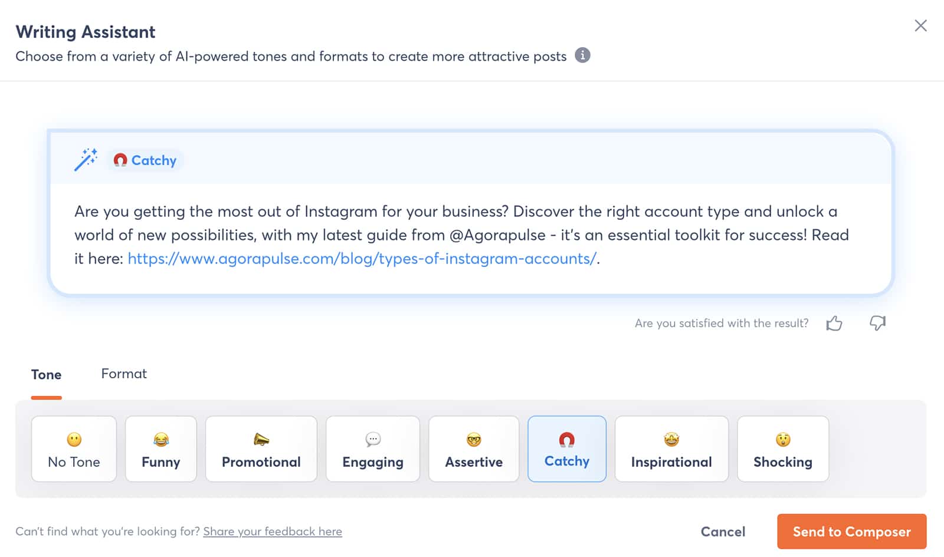Send the text to Composer
944x557 pixels.
pos(851,532)
